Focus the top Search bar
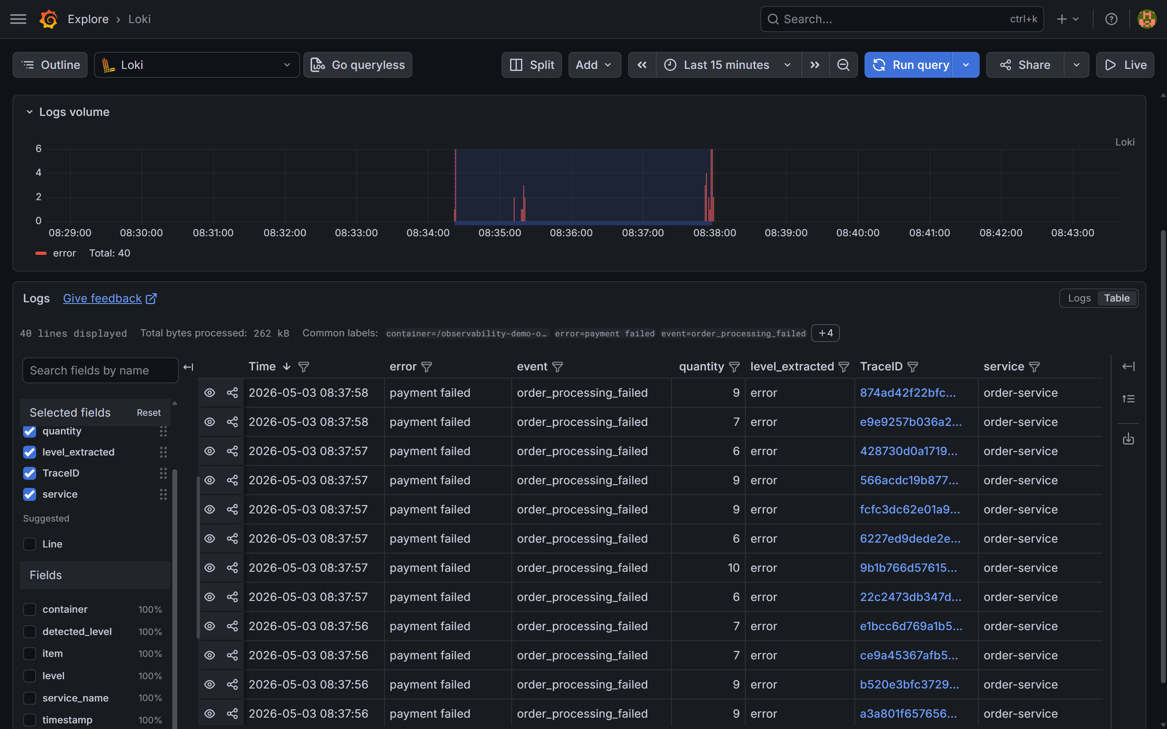 902,19
